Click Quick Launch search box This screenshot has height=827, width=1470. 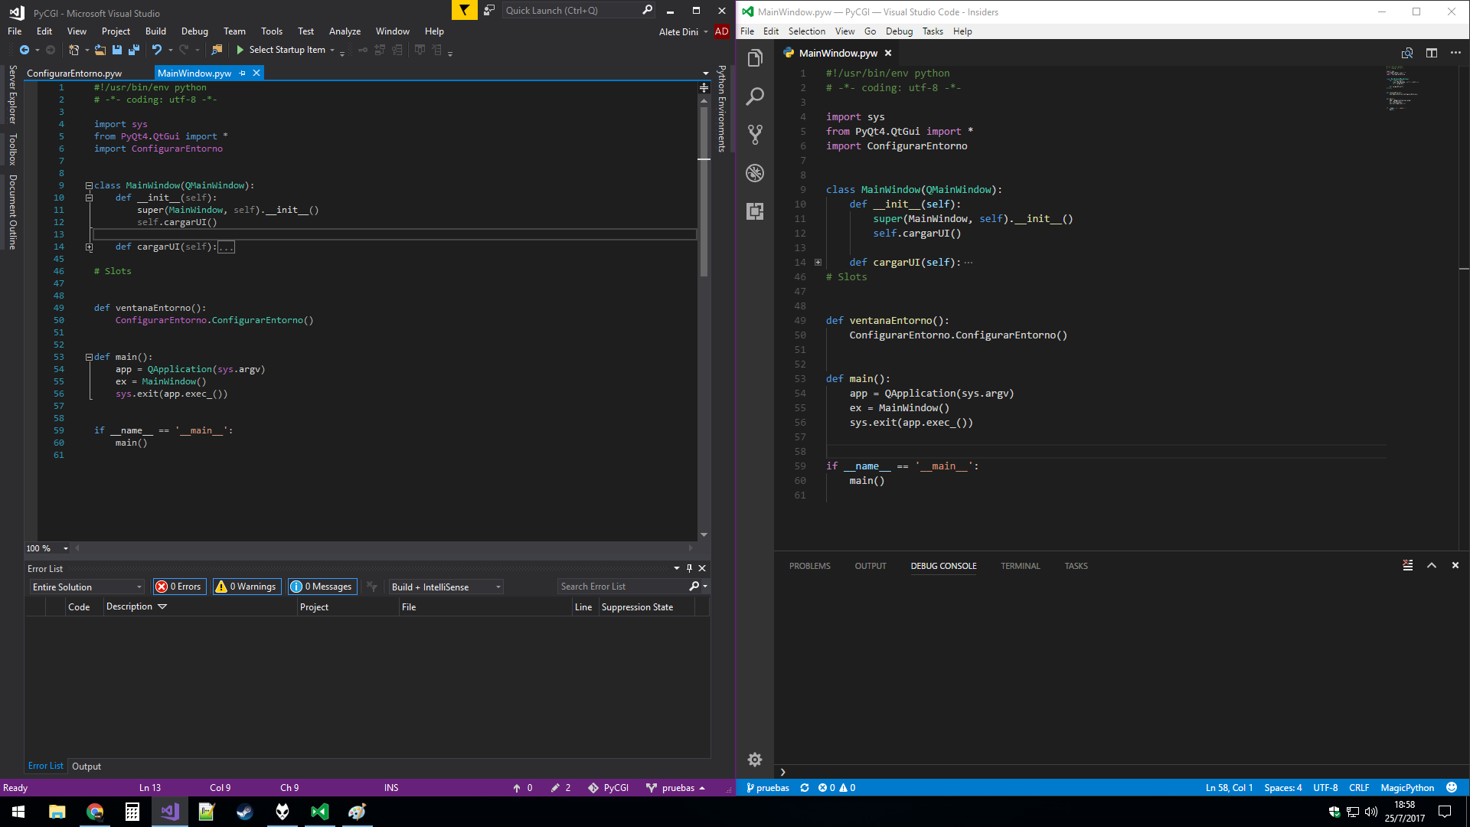click(x=579, y=10)
